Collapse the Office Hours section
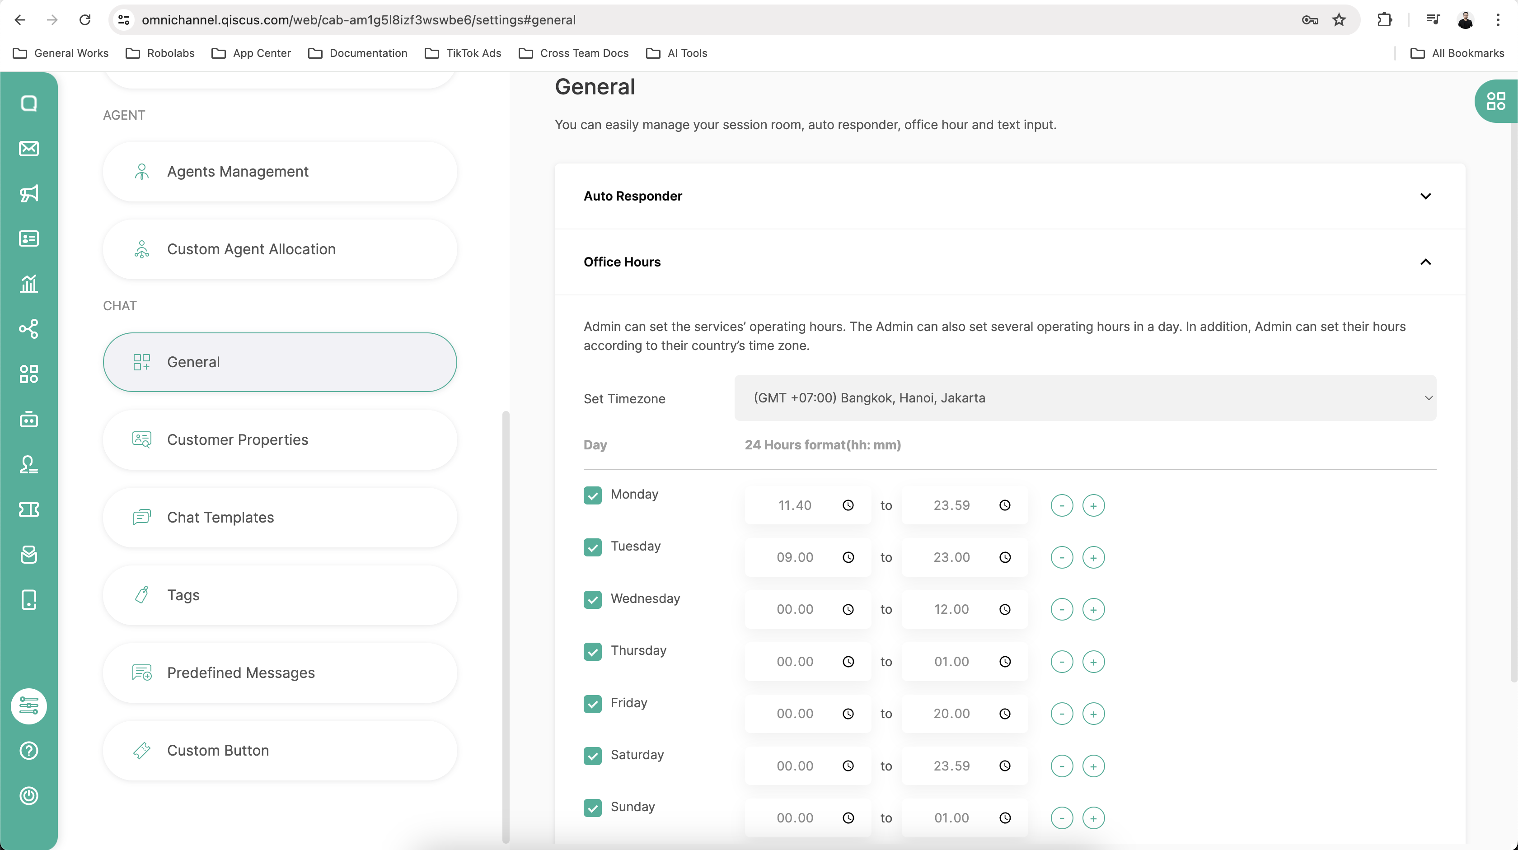This screenshot has height=850, width=1518. (x=1425, y=262)
